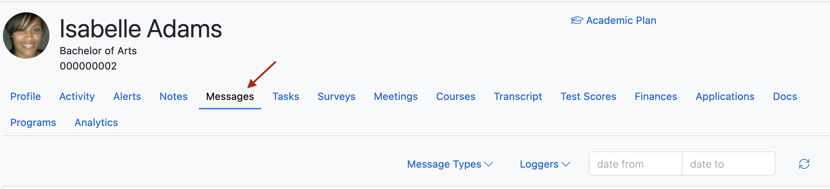Expand the Message Types dropdown
Image resolution: width=830 pixels, height=189 pixels.
tap(450, 164)
